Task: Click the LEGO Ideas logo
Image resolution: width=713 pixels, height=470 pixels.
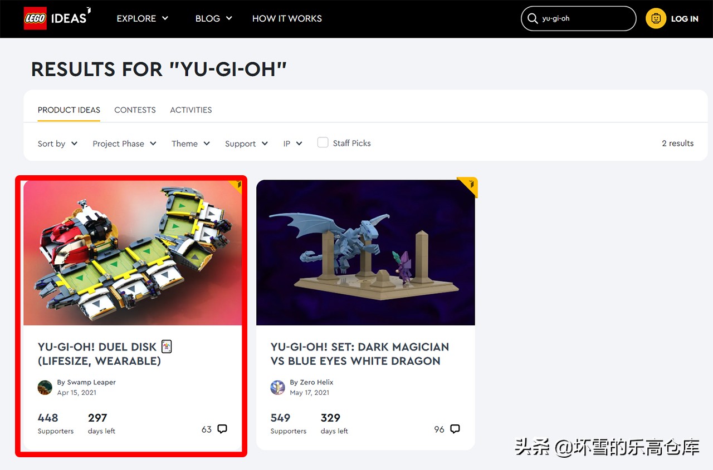Action: 57,18
